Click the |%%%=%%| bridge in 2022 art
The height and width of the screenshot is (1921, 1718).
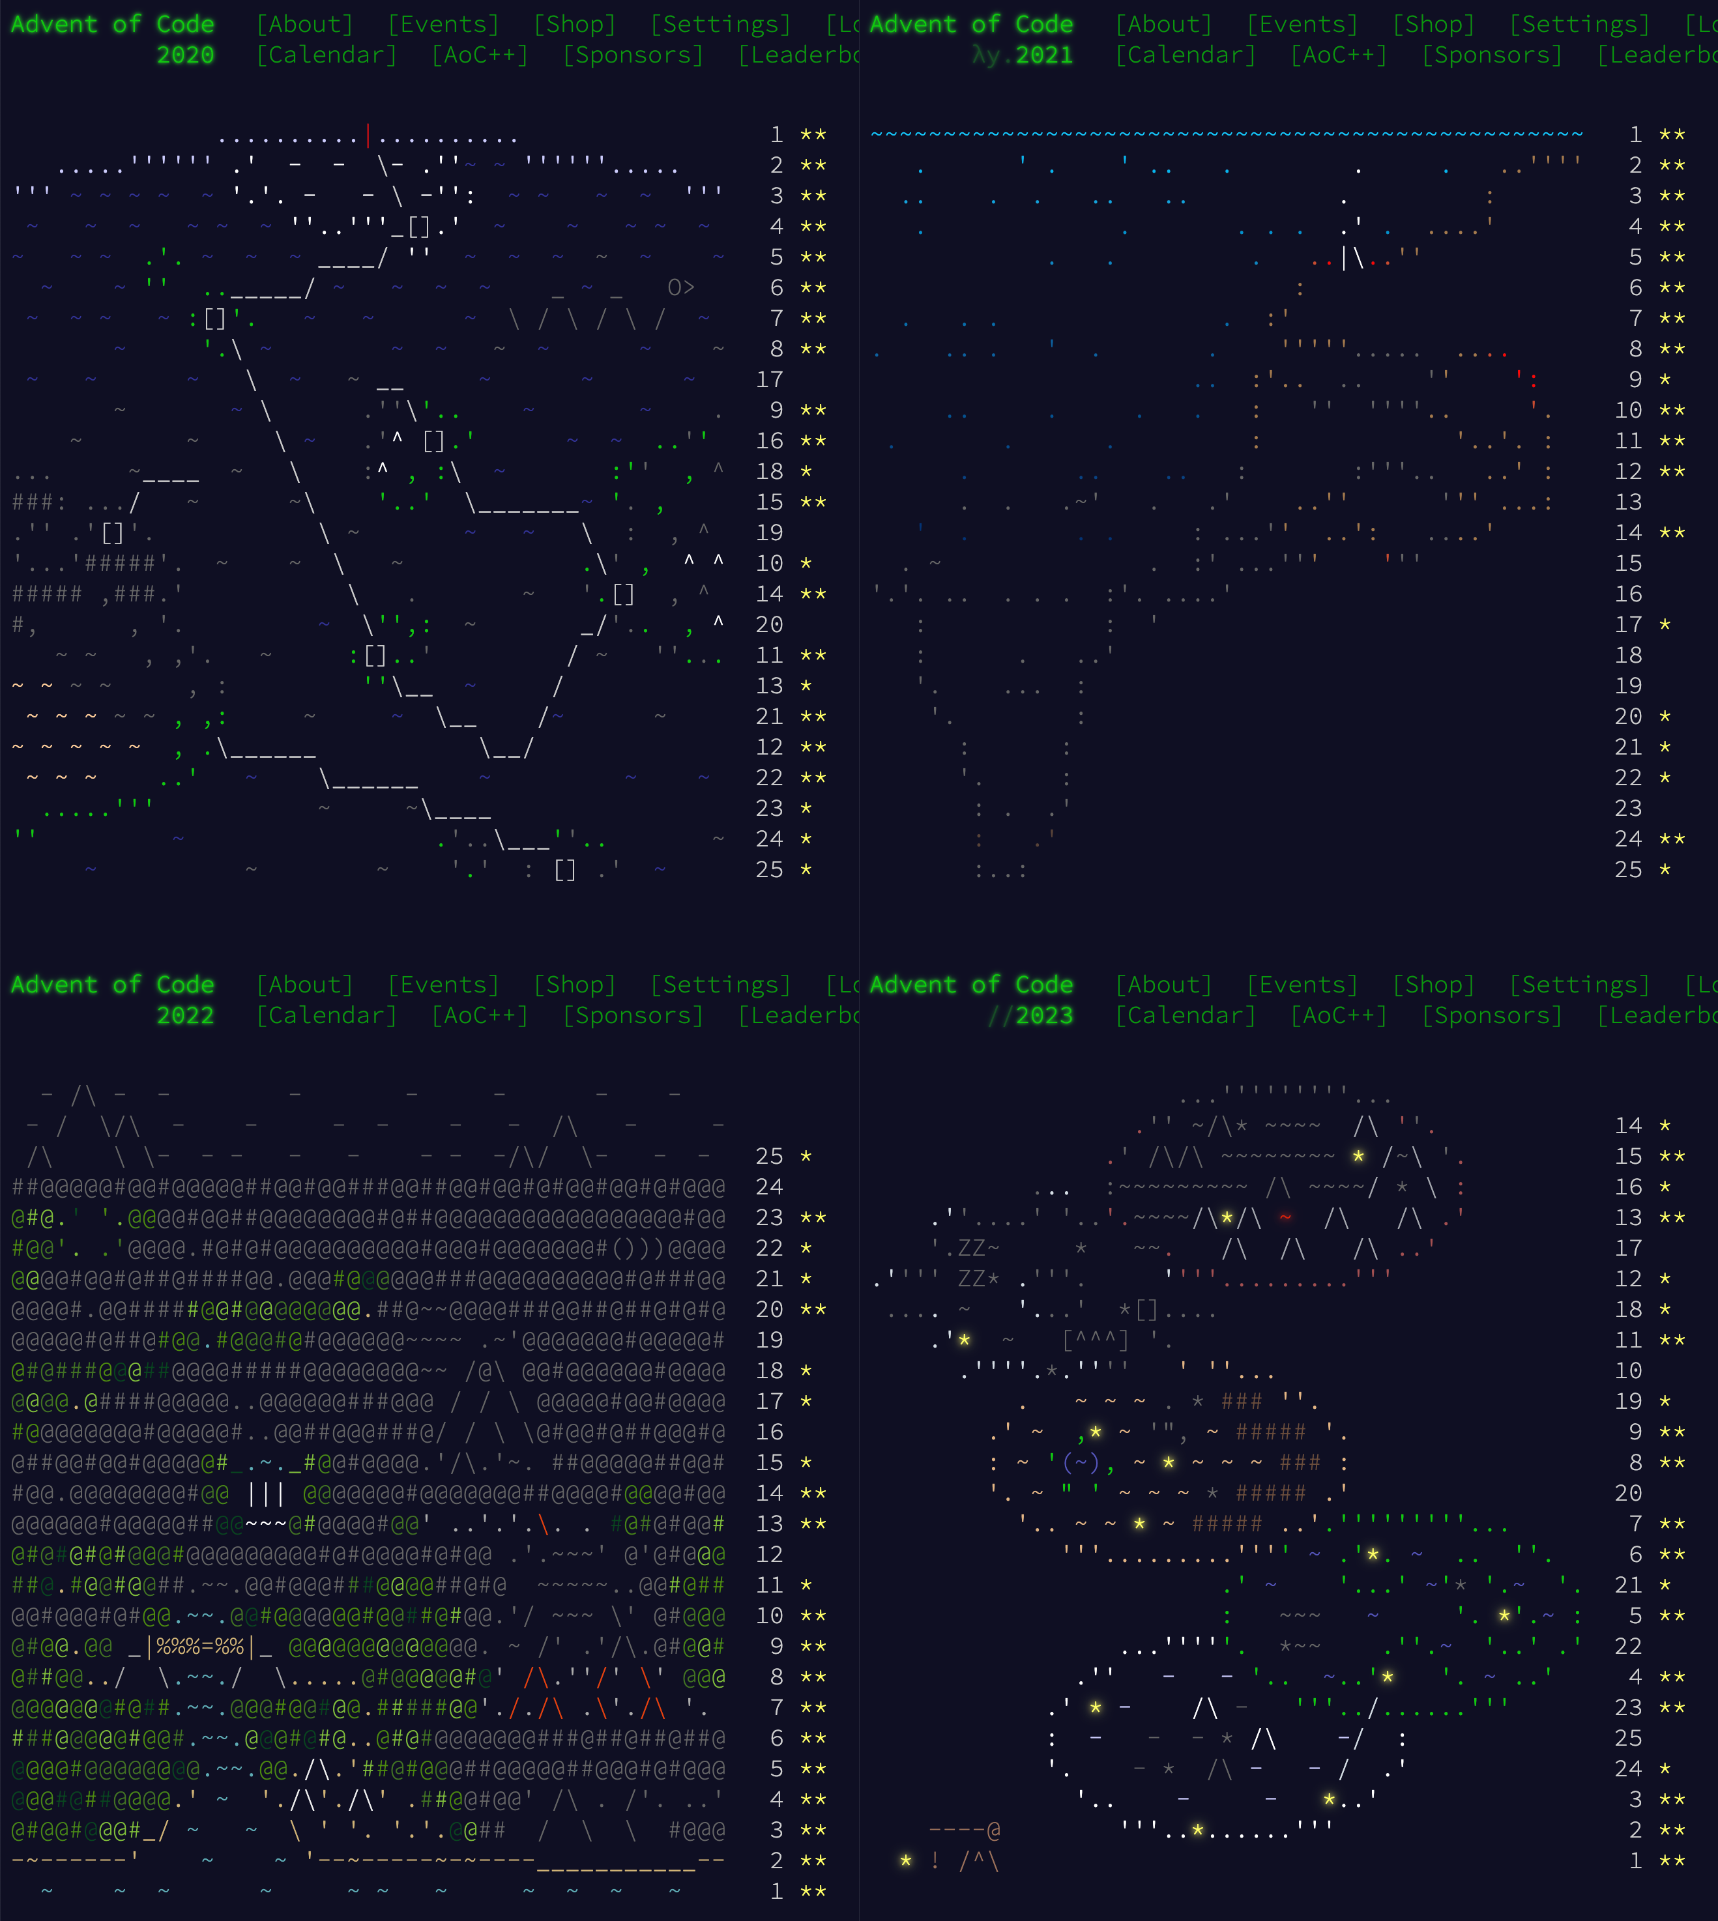pos(200,1646)
